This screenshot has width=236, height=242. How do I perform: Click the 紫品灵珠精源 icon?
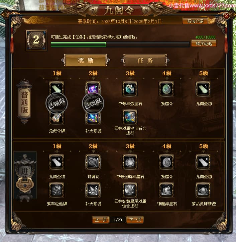coord(203,190)
